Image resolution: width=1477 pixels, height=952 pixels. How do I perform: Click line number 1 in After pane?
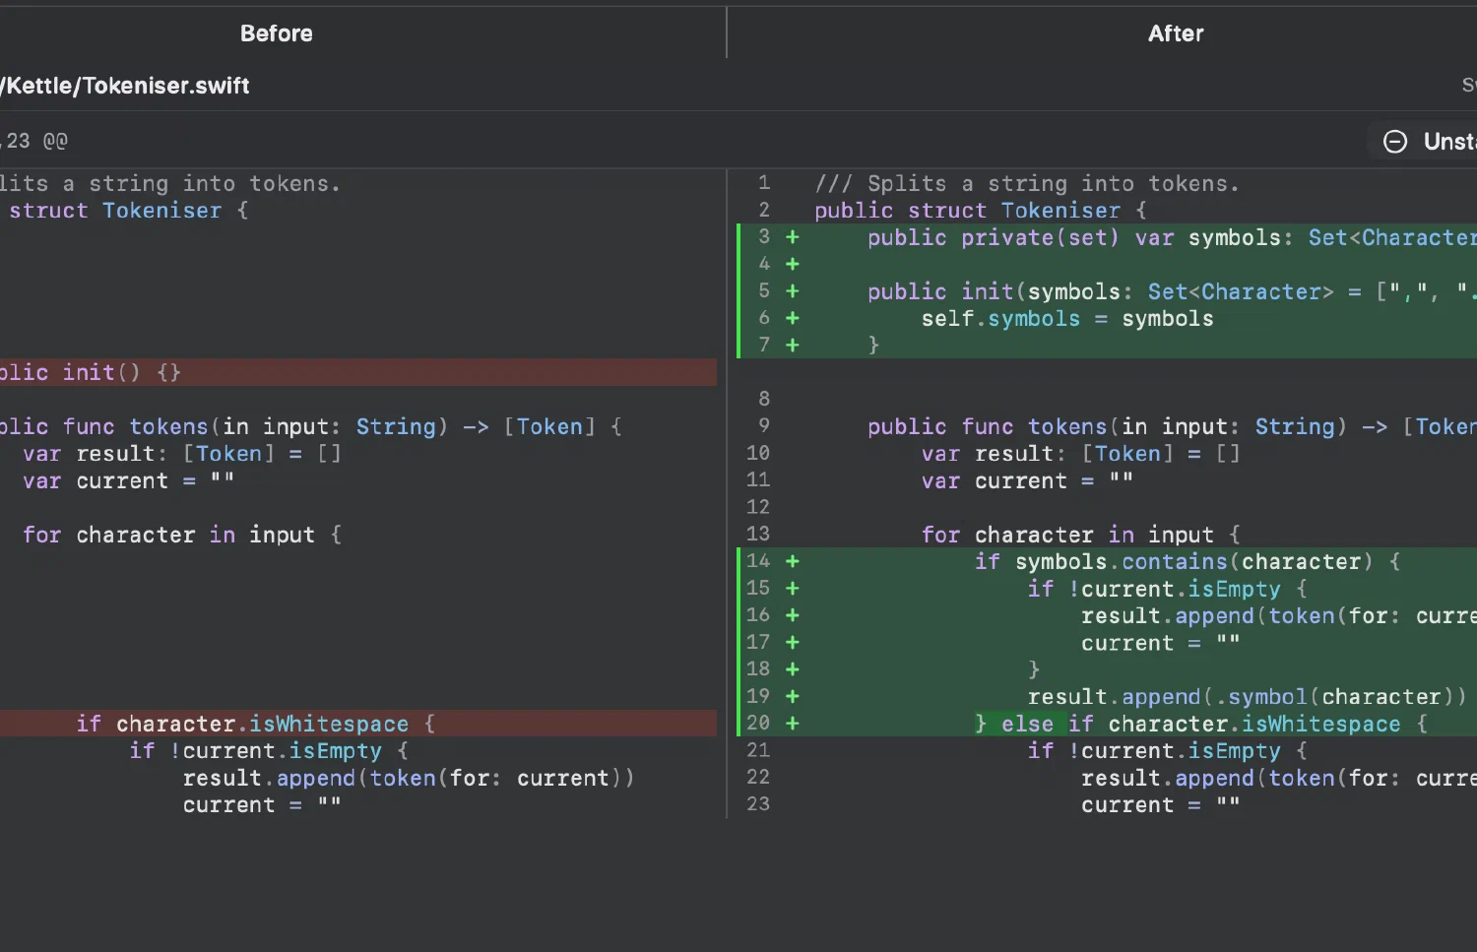click(764, 183)
